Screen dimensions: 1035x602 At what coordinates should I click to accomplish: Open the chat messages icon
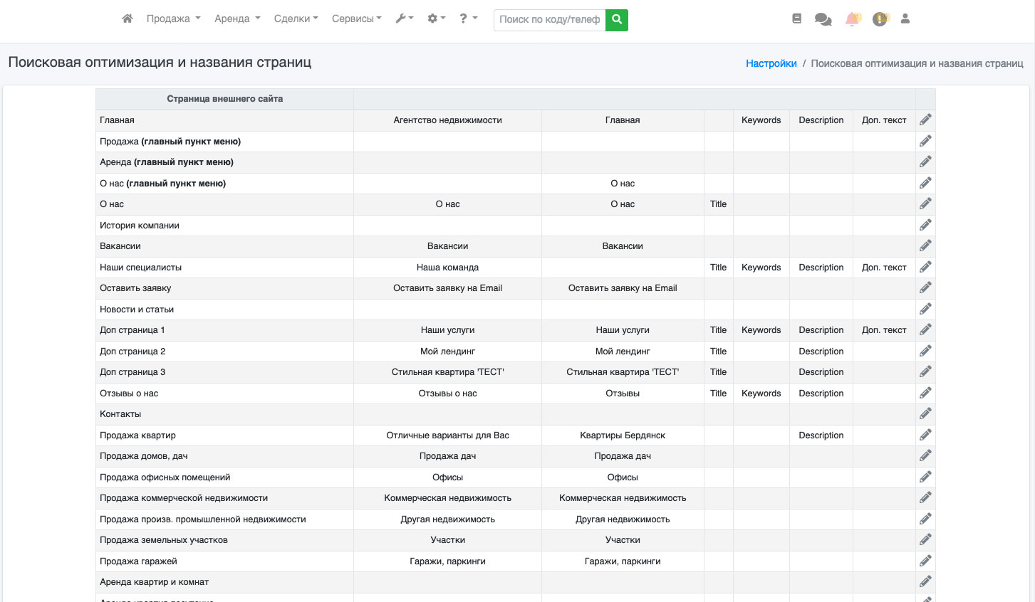pyautogui.click(x=823, y=19)
